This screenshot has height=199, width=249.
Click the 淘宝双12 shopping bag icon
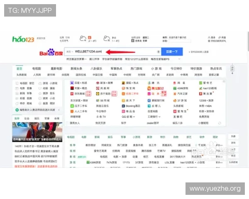coord(149,88)
